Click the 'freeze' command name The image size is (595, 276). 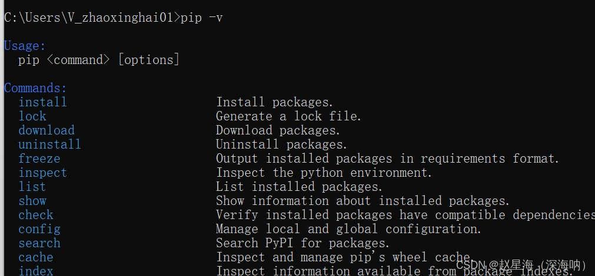point(39,158)
